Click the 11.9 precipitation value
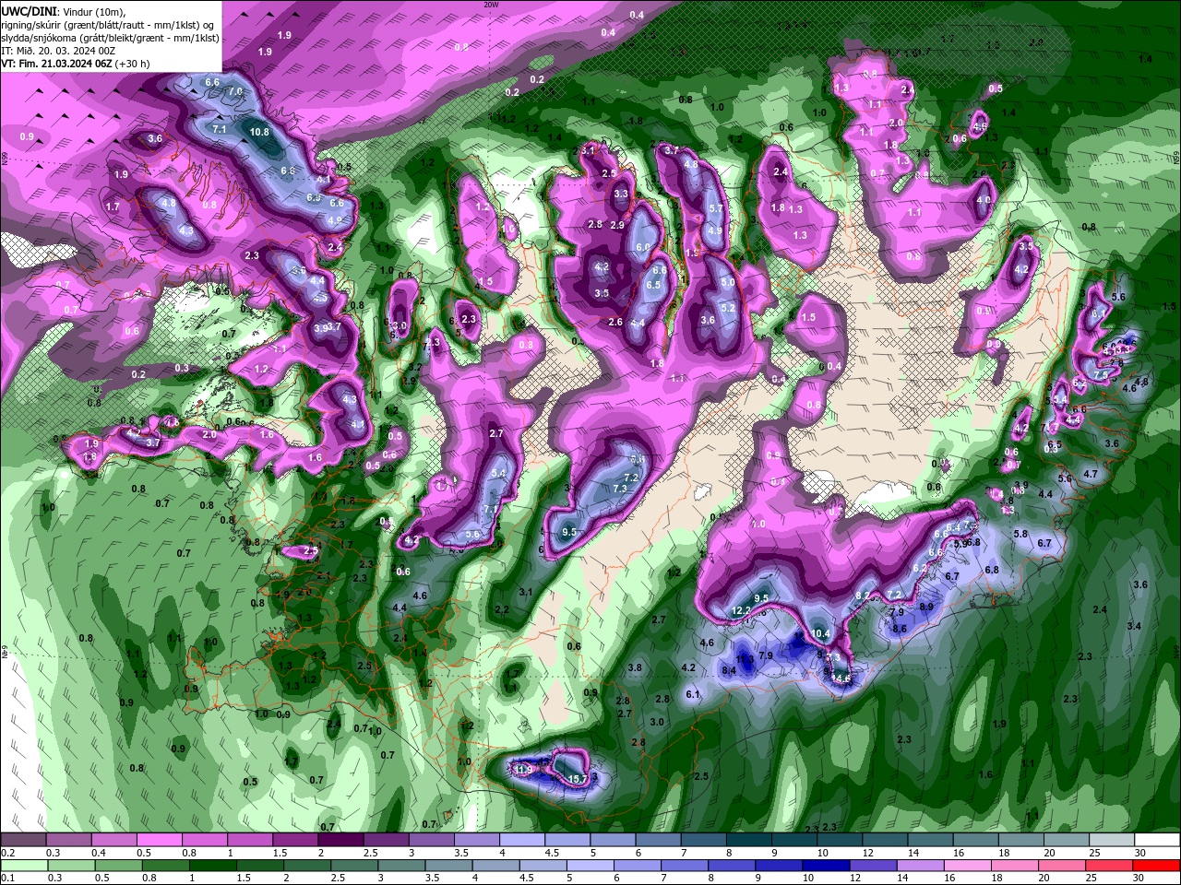The image size is (1181, 885). 524,769
